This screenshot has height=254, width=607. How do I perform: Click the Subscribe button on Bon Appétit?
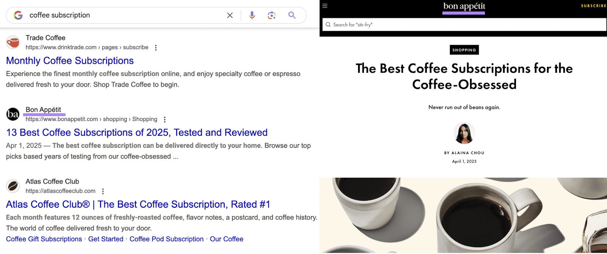(593, 6)
